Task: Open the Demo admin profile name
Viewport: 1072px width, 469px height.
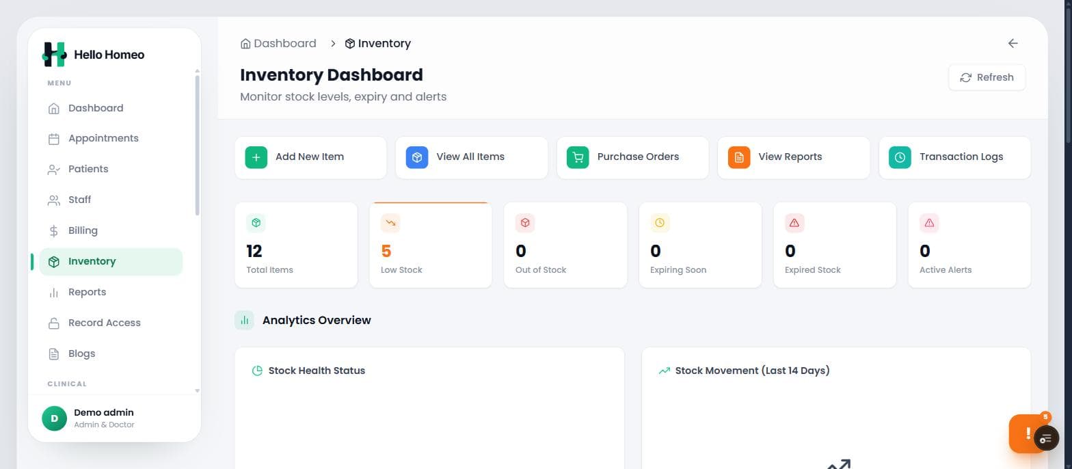Action: [104, 413]
